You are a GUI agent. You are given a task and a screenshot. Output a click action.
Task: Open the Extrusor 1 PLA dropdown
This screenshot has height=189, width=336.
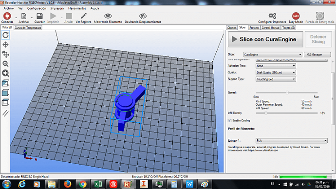point(291,141)
